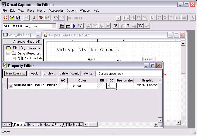197x136 pixels.
Task: Click the Voltage Divider Circuit title text
Action: click(x=88, y=50)
